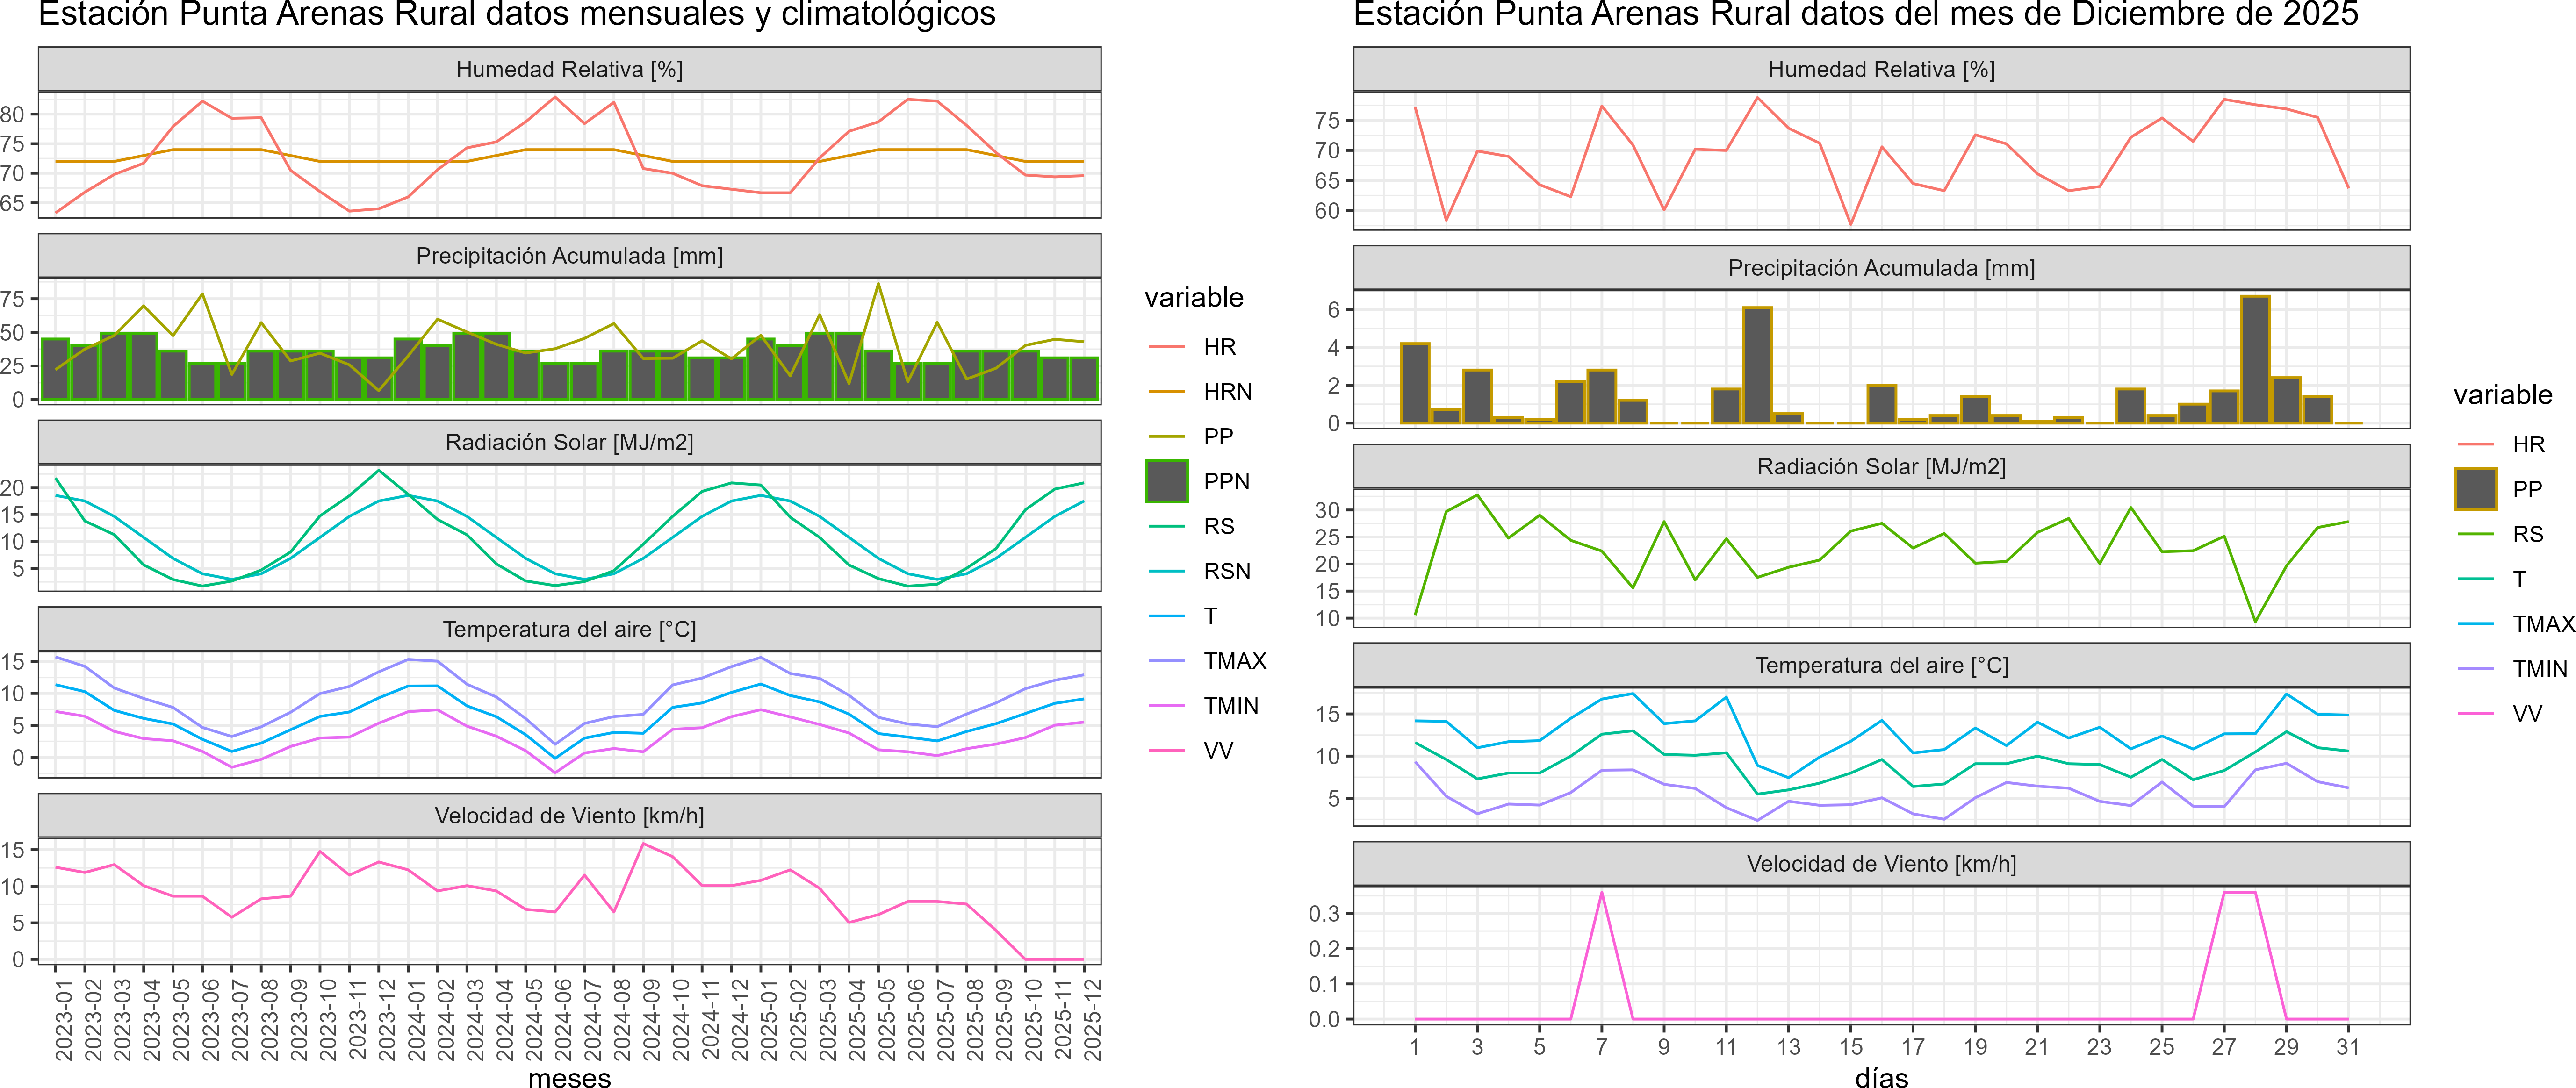Screen dimensions: 2576x1088
Task: Click the left chart title text
Action: pyautogui.click(x=516, y=15)
